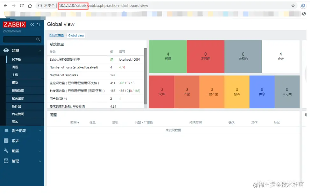This screenshot has height=194, width=310.
Task: Click the 持续时间 column header
Action: 196,122
